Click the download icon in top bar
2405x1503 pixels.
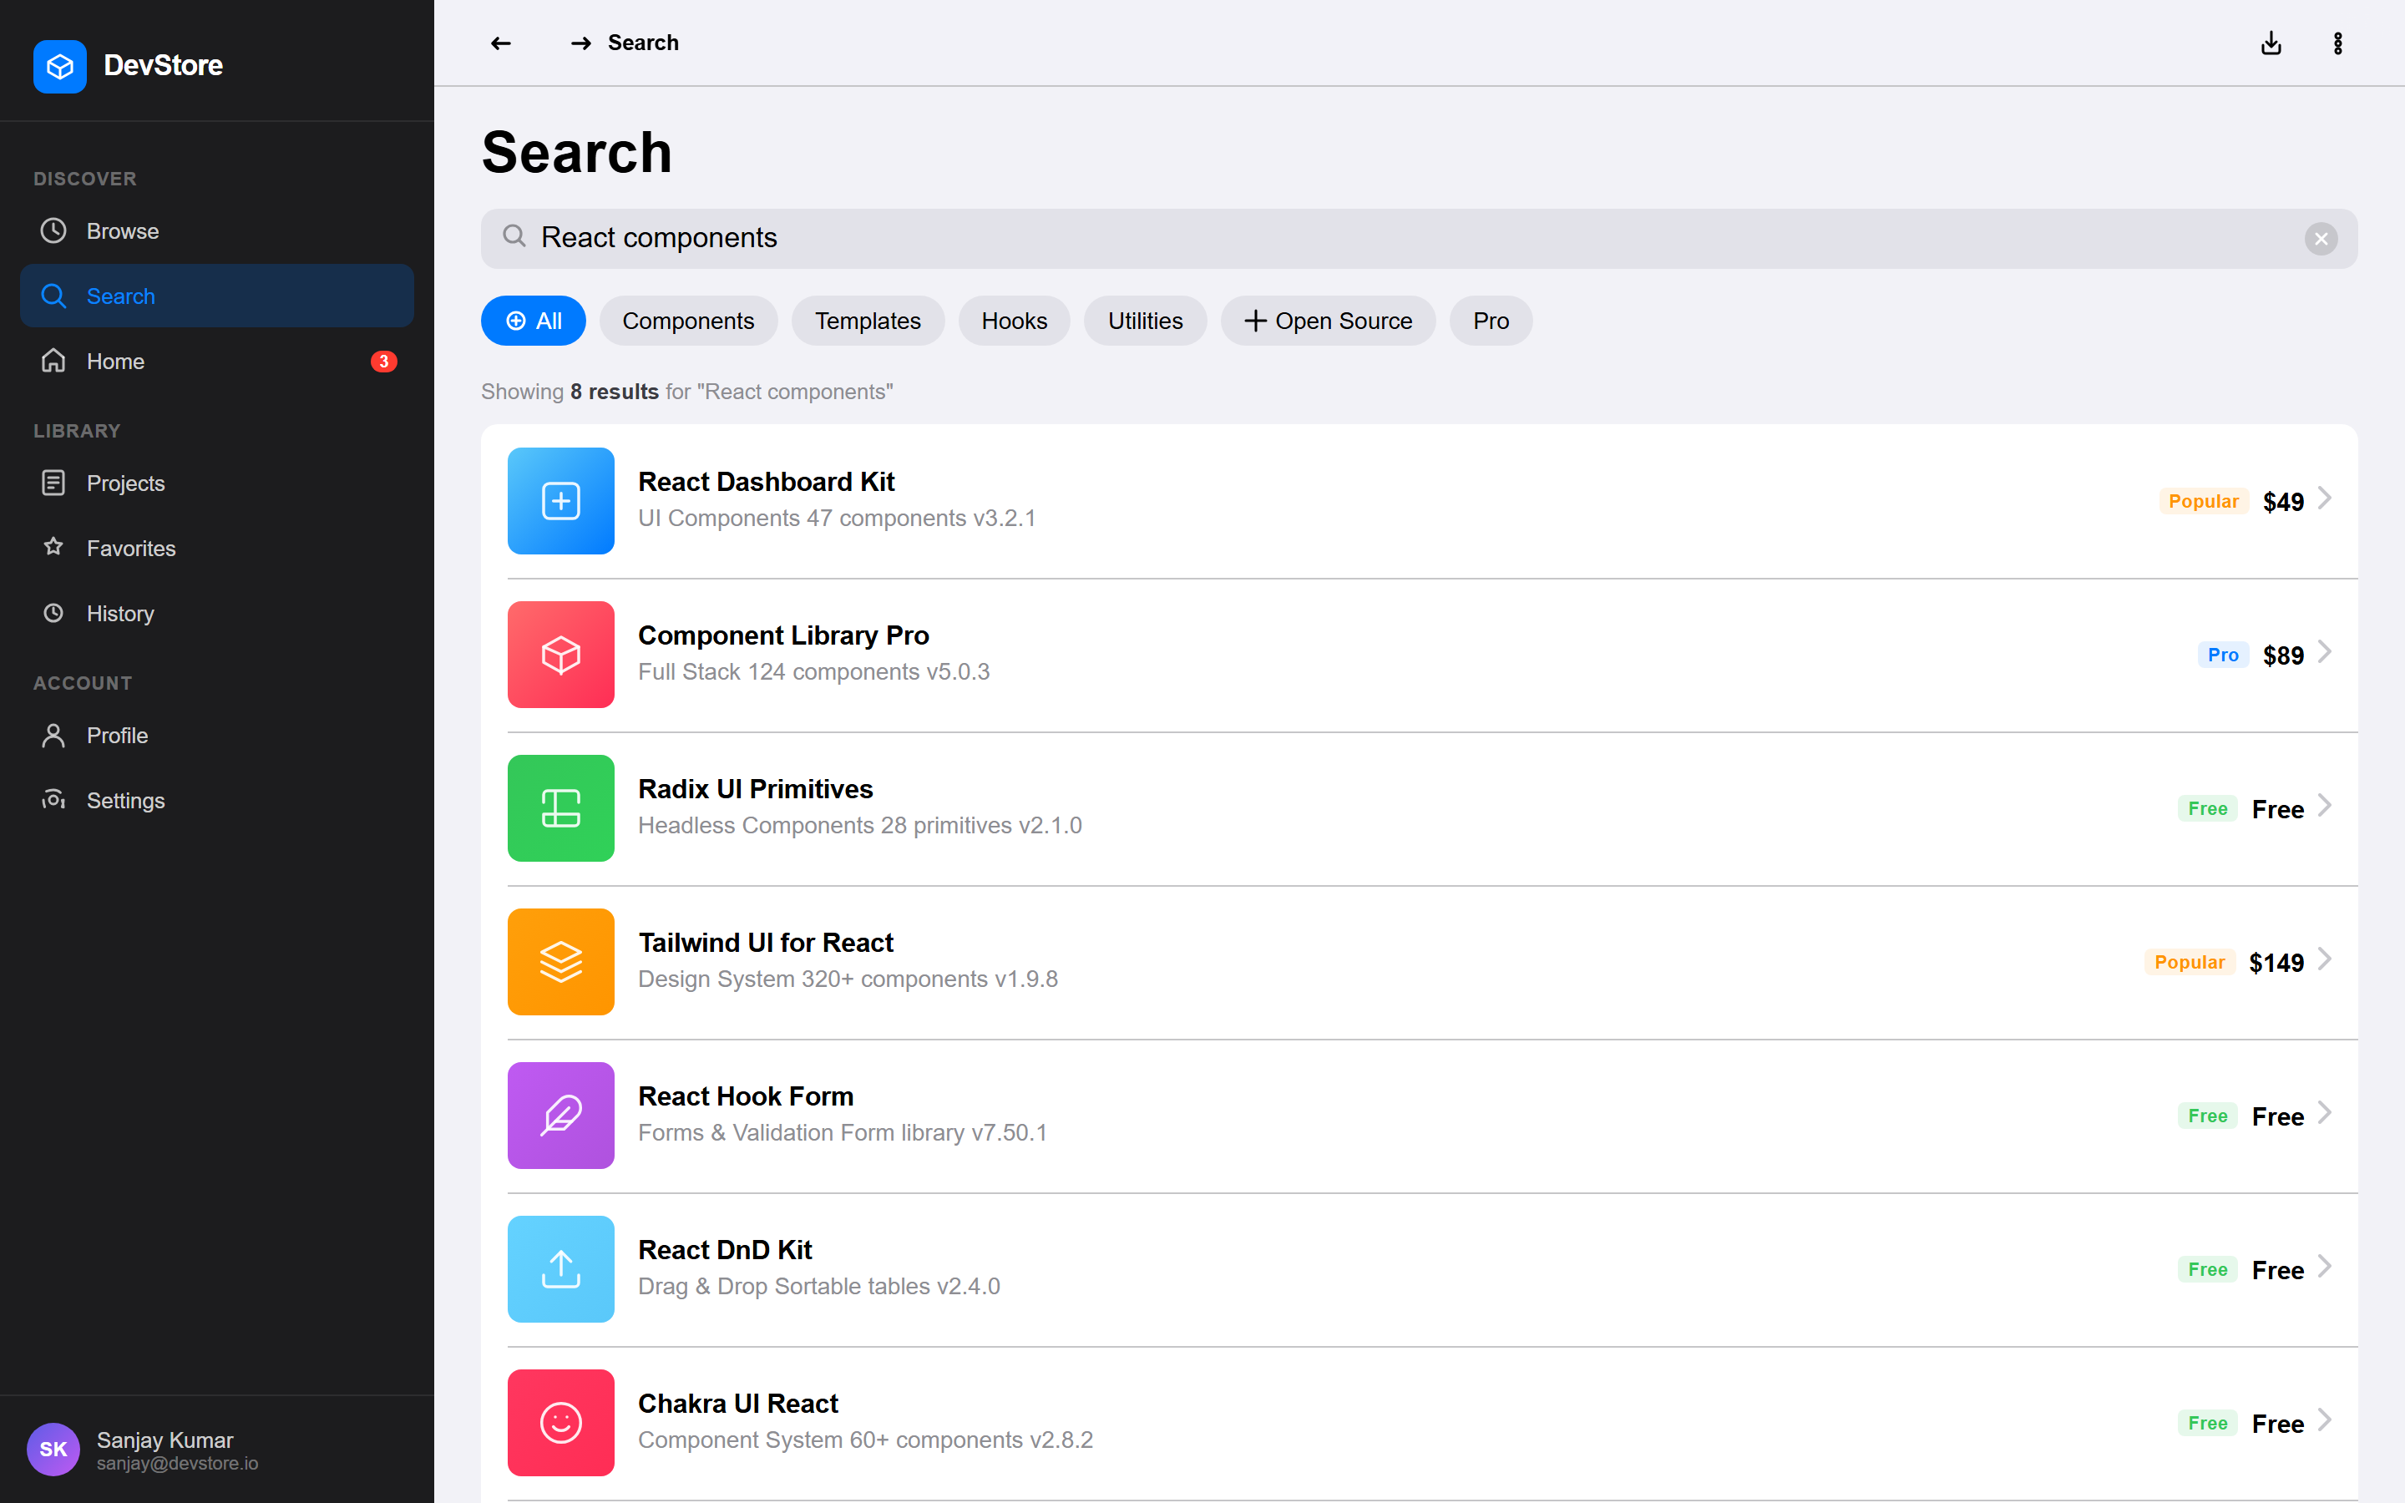2271,43
